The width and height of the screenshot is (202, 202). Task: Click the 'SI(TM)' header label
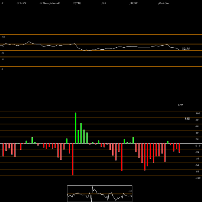click(x=77, y=3)
